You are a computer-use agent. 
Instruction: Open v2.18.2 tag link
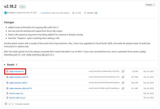pyautogui.click(x=78, y=13)
